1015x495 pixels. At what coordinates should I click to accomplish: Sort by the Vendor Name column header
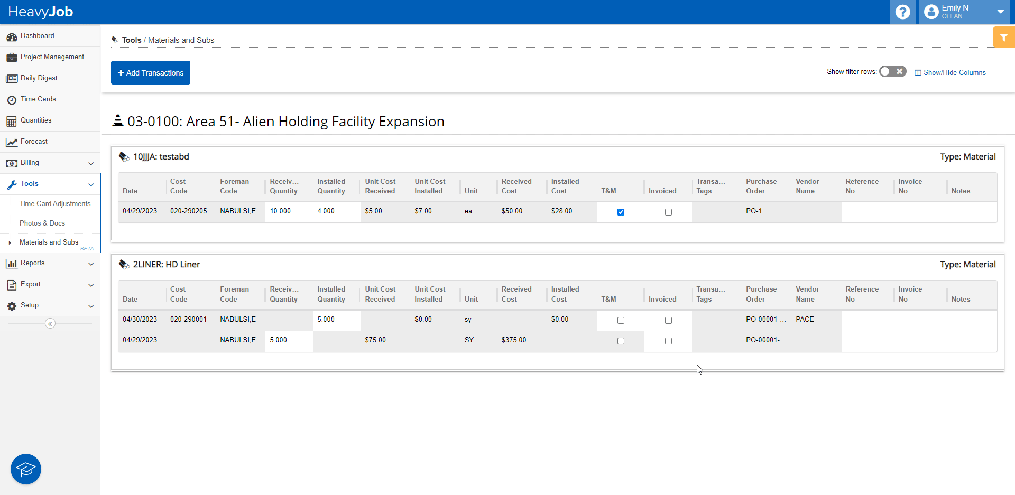[x=807, y=186]
